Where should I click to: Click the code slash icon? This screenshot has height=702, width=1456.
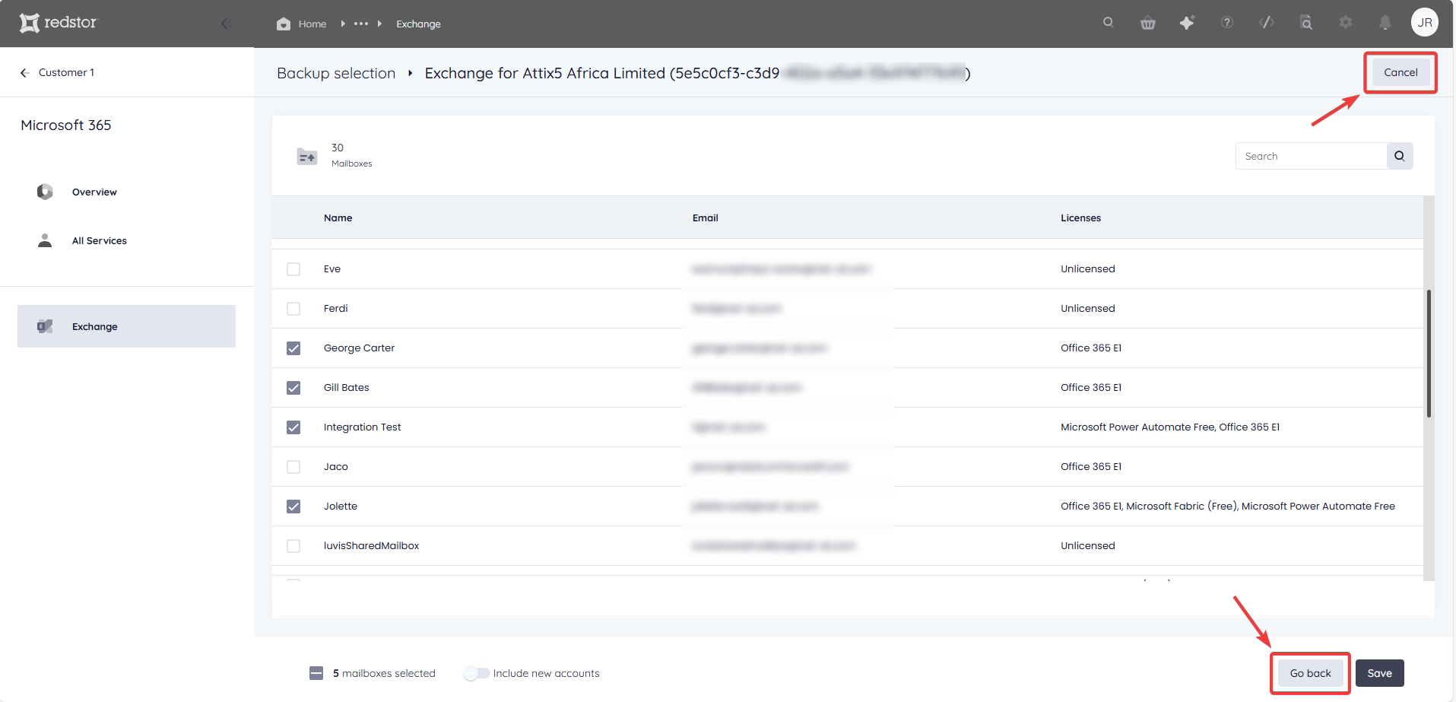[1267, 23]
